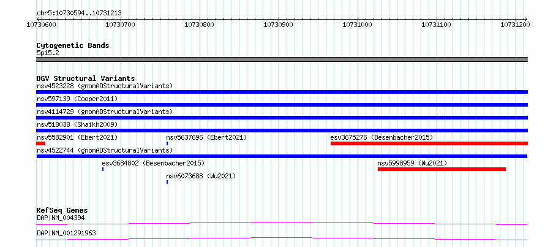Click the esv3684802 (Besenbacher2015) label
Image resolution: width=545 pixels, height=247 pixels.
[x=153, y=163]
